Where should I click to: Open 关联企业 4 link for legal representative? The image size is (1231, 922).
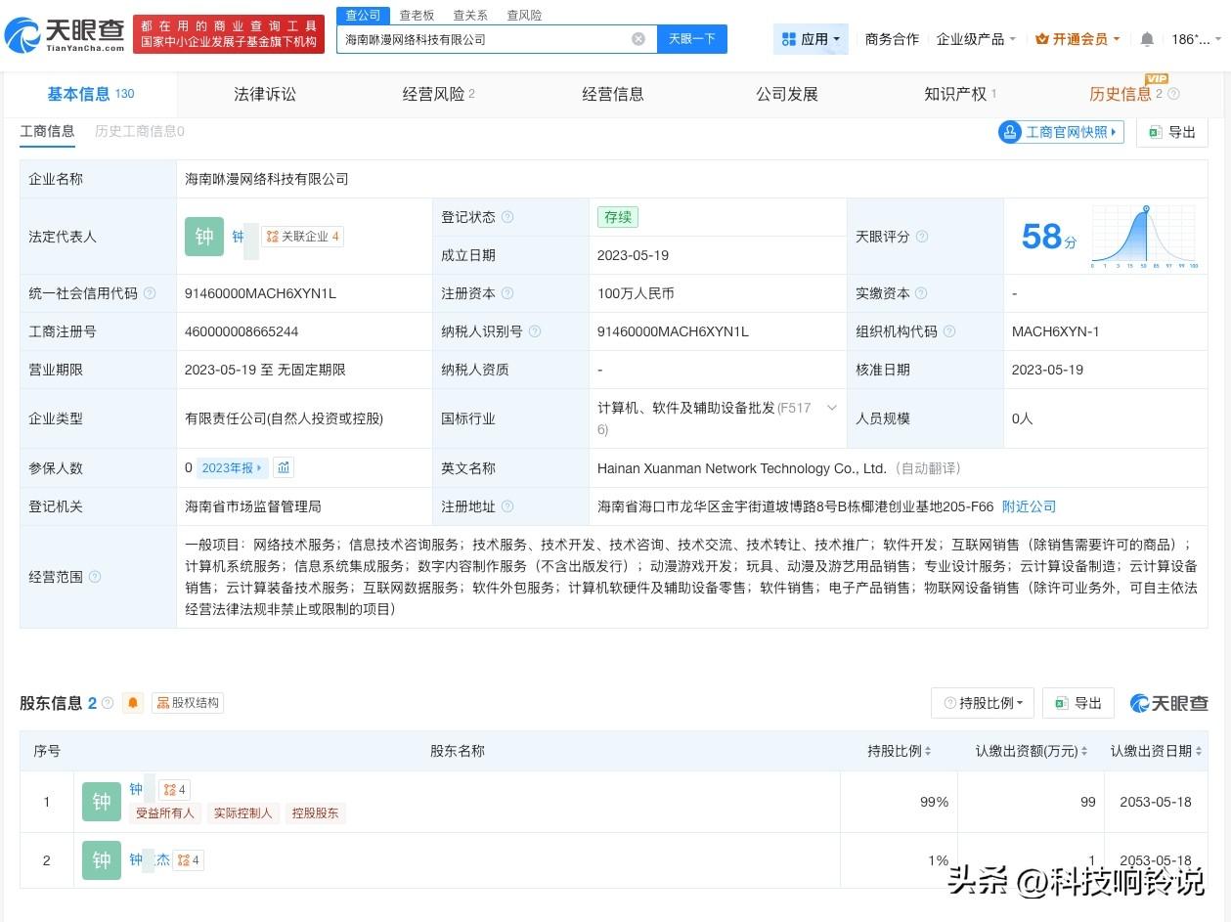tap(303, 237)
